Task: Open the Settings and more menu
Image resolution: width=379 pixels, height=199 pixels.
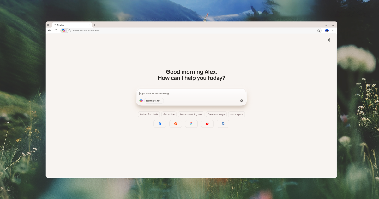Action: (333, 31)
